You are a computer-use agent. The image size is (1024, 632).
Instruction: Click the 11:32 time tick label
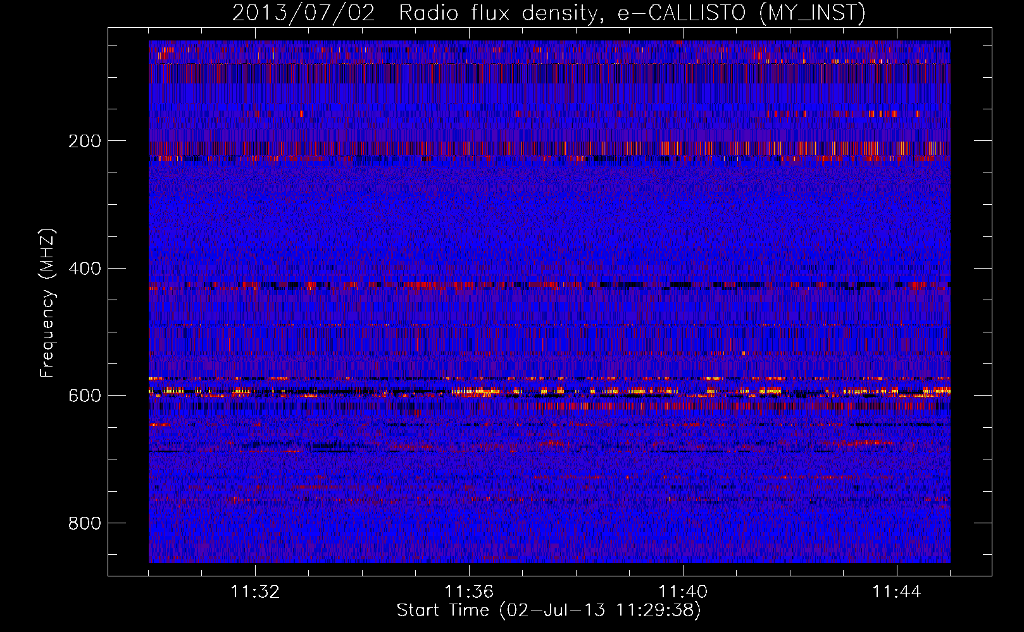pyautogui.click(x=255, y=592)
